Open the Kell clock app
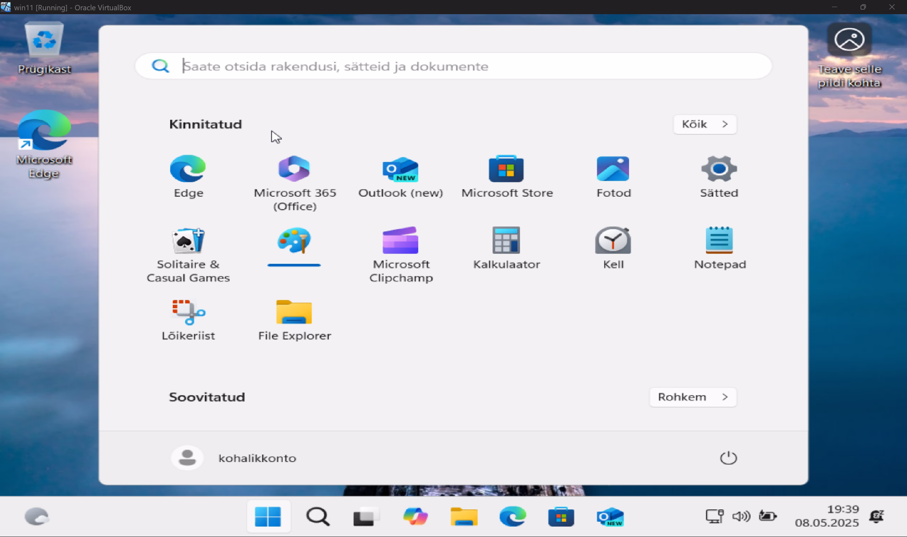907x537 pixels. coord(613,248)
